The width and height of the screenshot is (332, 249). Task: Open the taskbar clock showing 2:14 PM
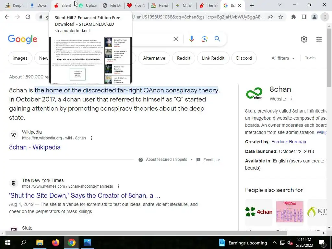tap(304, 243)
